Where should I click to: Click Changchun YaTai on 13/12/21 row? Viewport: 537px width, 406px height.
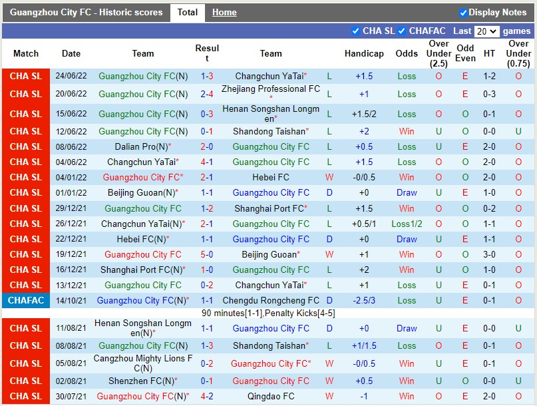(x=271, y=285)
